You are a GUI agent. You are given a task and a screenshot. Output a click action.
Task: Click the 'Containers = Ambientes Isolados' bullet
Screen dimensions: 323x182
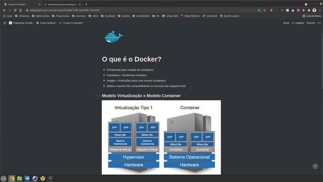pos(127,75)
